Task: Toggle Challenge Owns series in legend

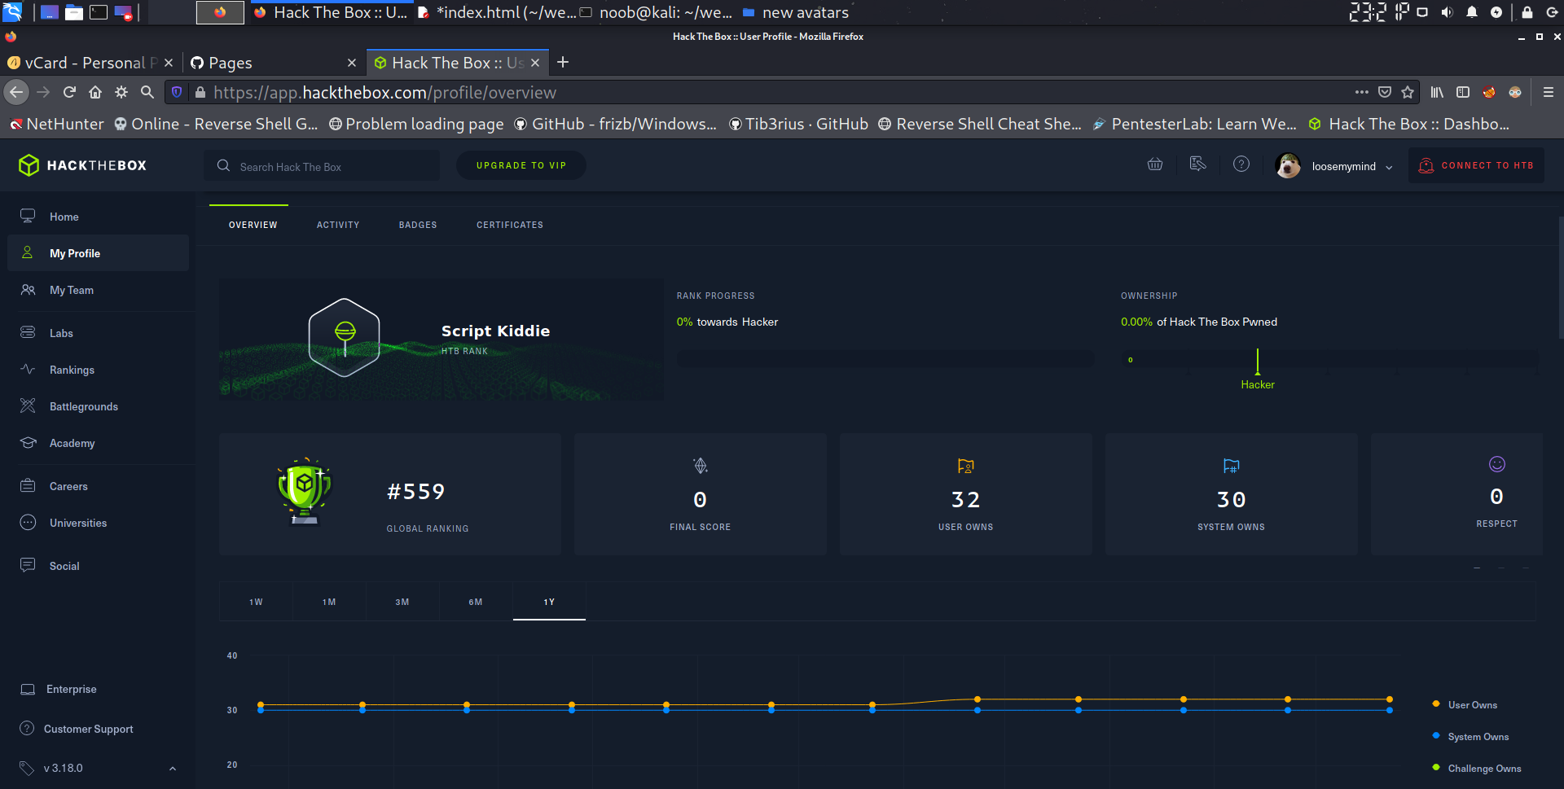Action: coord(1477,768)
